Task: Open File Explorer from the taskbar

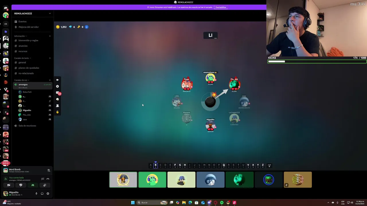Action: point(184,203)
